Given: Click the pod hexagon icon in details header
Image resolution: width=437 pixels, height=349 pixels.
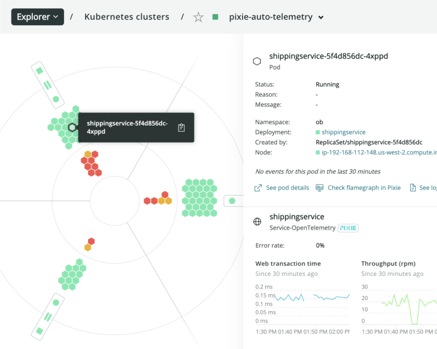Looking at the screenshot, I should tap(257, 61).
